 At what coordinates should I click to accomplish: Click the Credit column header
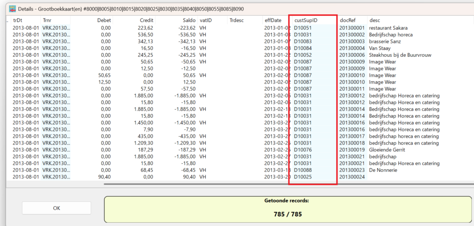tap(146, 20)
